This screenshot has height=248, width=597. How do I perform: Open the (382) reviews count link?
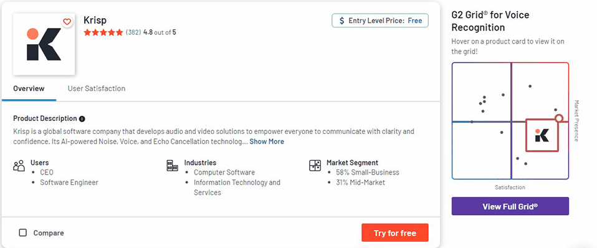[x=133, y=32]
